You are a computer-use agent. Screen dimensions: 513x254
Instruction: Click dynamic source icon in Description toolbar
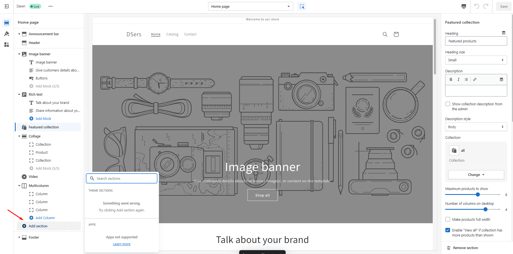coord(501,79)
